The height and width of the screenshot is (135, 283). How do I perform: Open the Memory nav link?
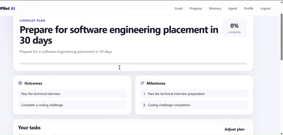click(215, 8)
